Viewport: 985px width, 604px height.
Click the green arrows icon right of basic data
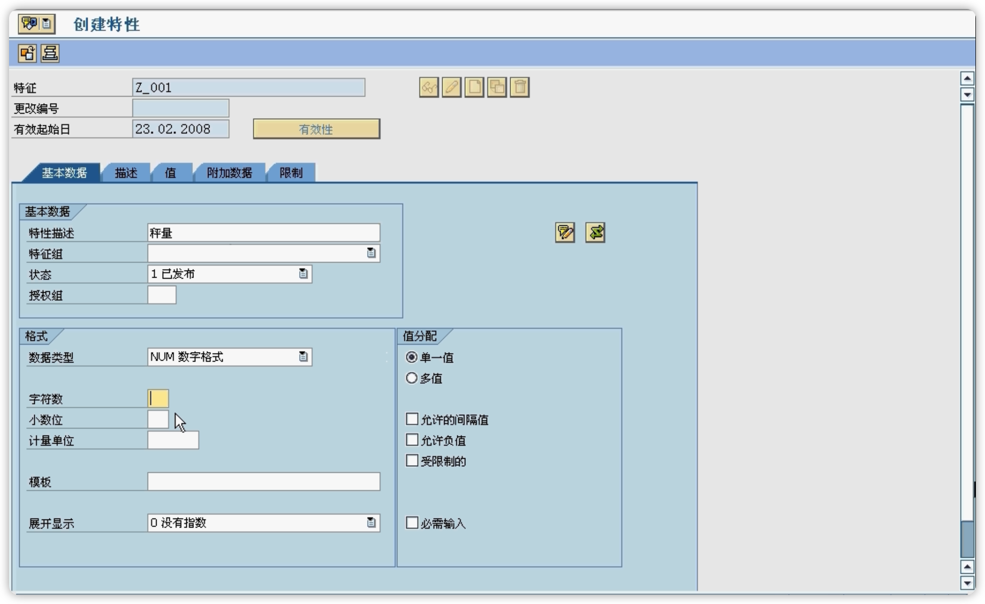[x=595, y=233]
